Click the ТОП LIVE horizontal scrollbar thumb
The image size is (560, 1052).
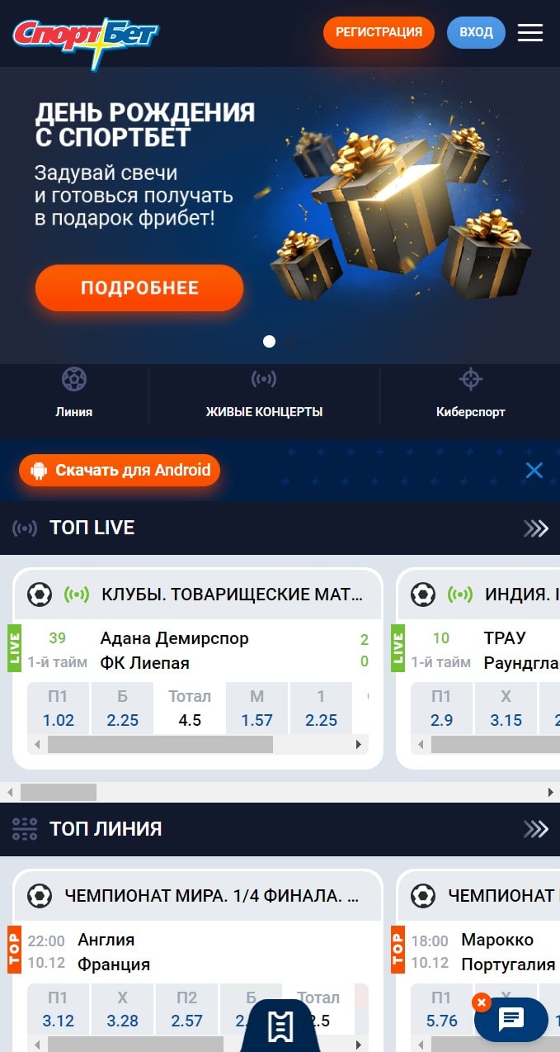(x=59, y=793)
